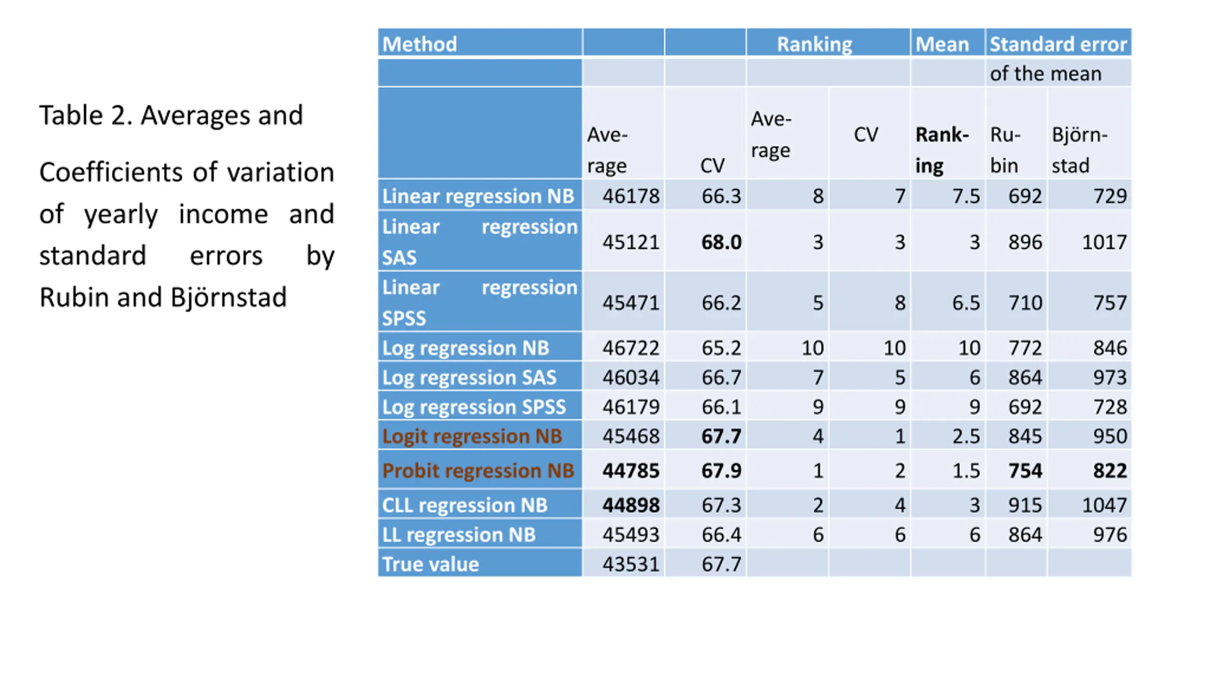Click the mean ranking 2.5
The image size is (1210, 680).
pos(966,435)
